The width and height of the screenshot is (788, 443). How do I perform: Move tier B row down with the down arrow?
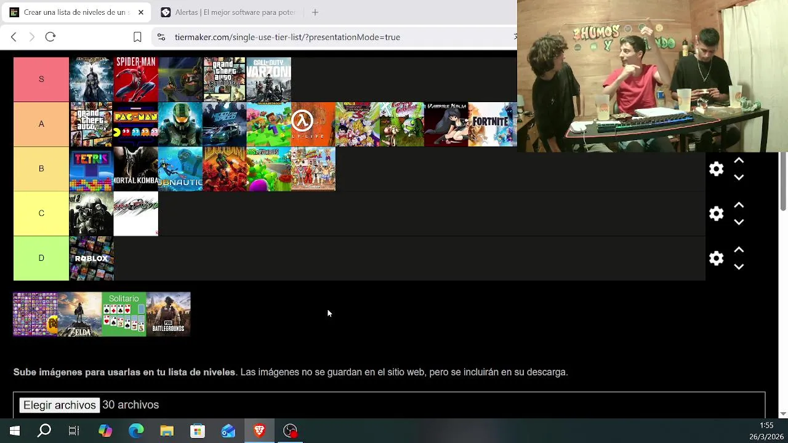pyautogui.click(x=739, y=177)
